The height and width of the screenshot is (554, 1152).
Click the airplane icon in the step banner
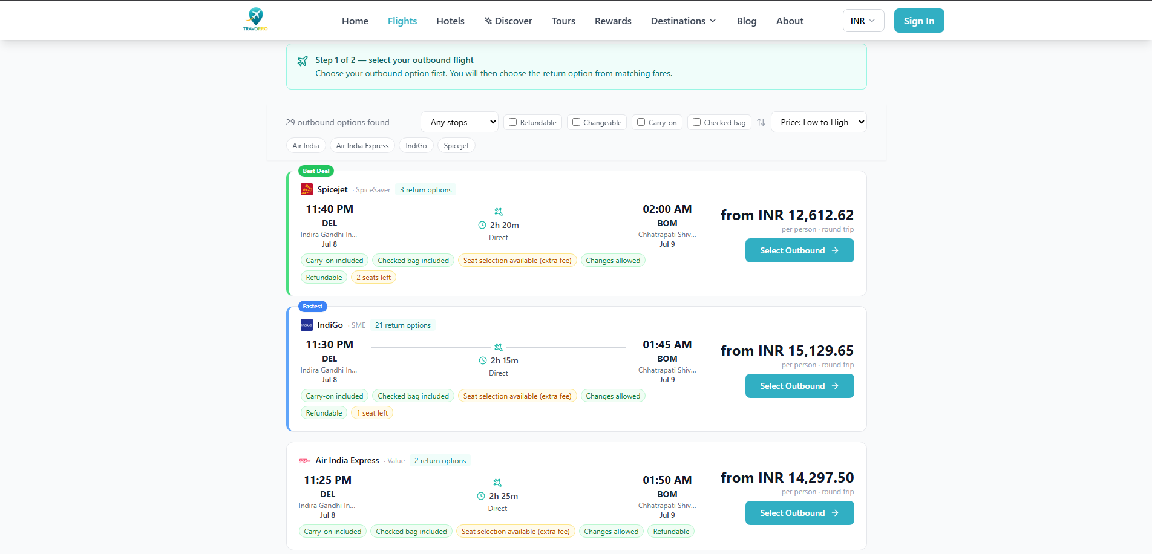click(303, 61)
